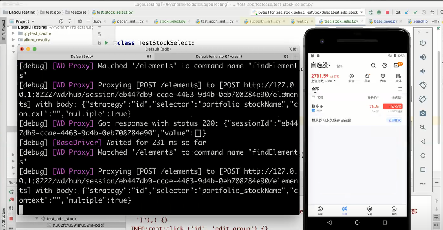Sort by 涨跌幅 column
Image resolution: width=443 pixels, height=230 pixels.
click(397, 98)
